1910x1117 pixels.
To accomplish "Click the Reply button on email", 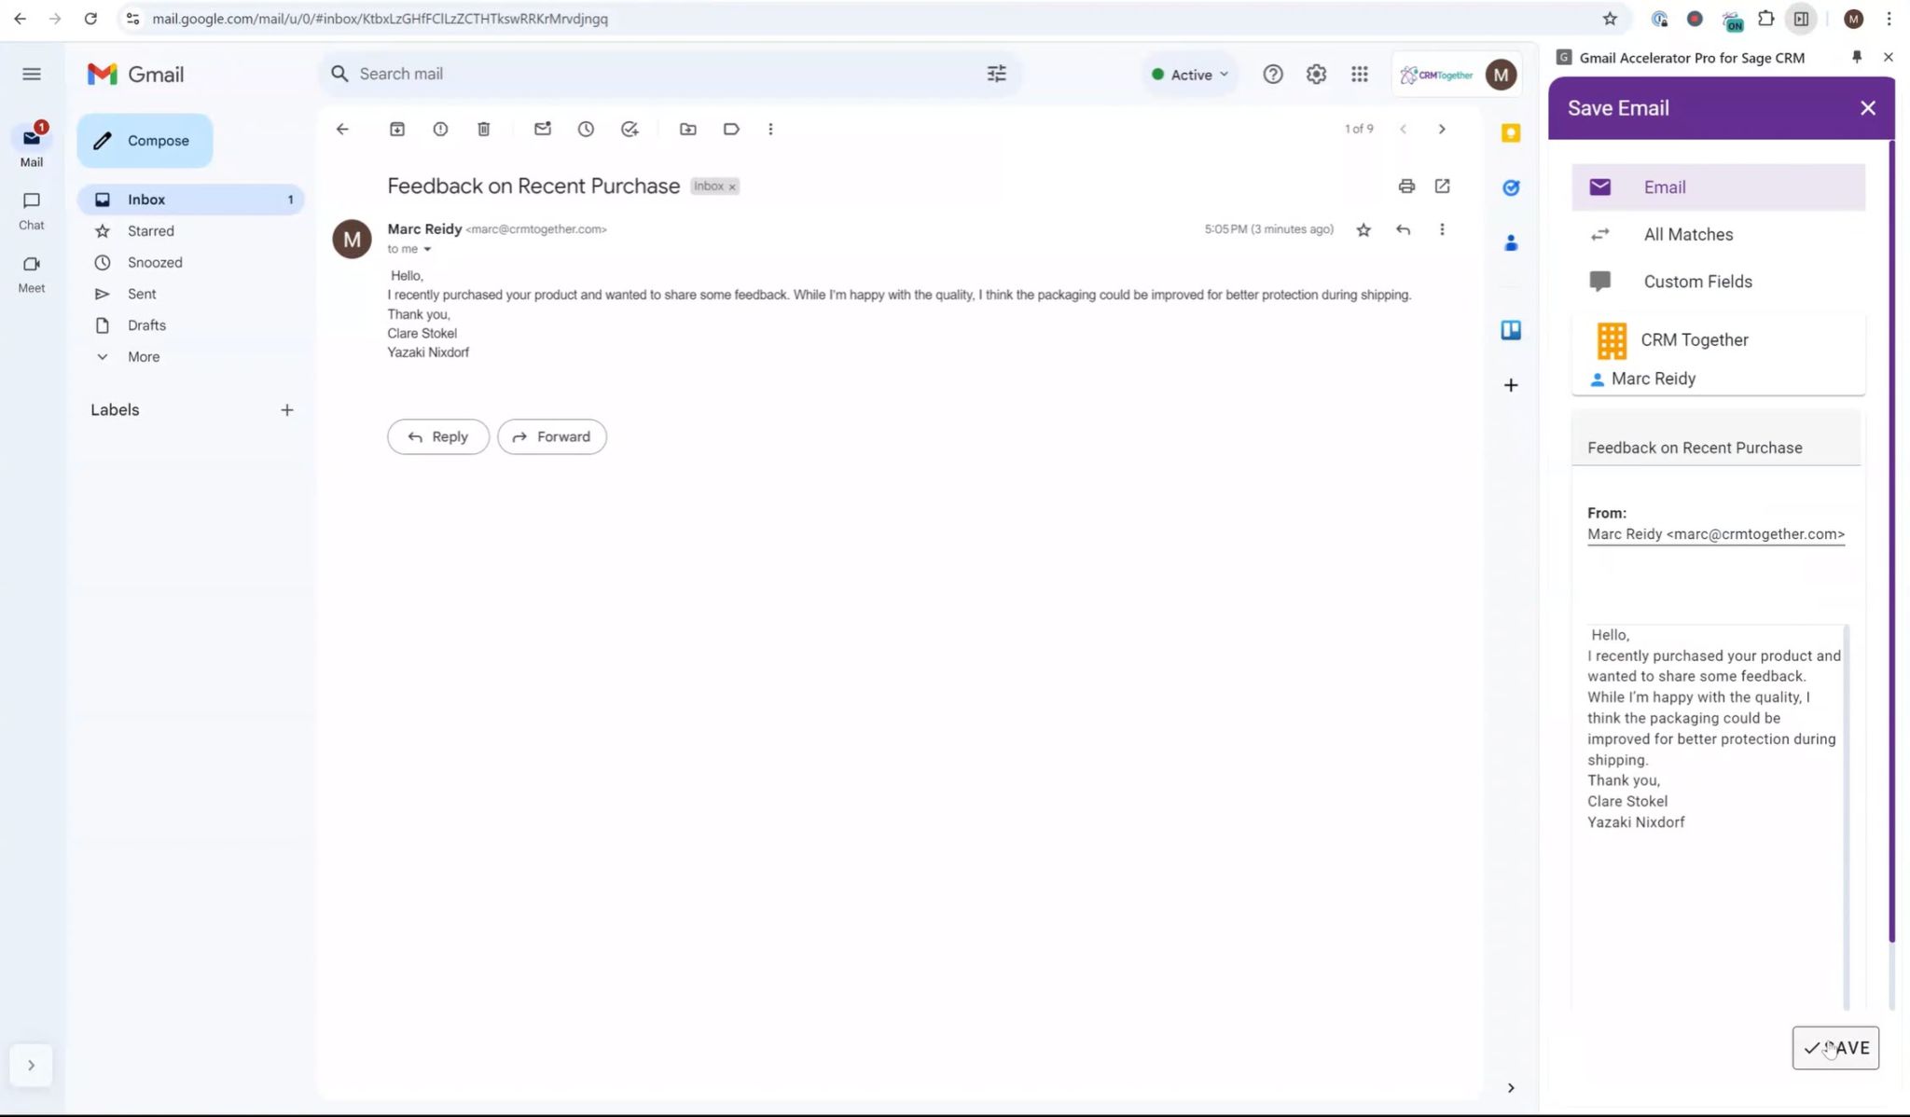I will (437, 436).
